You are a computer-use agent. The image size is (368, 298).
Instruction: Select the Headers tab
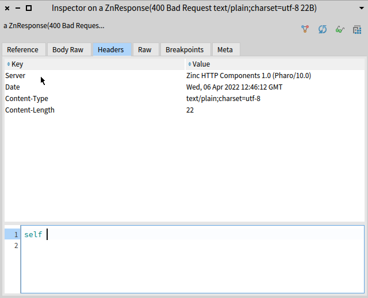pos(111,49)
